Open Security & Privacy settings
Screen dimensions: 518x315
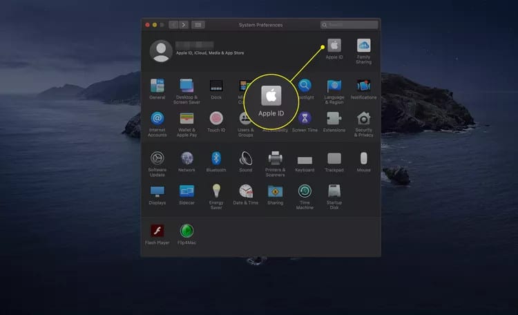(363, 118)
